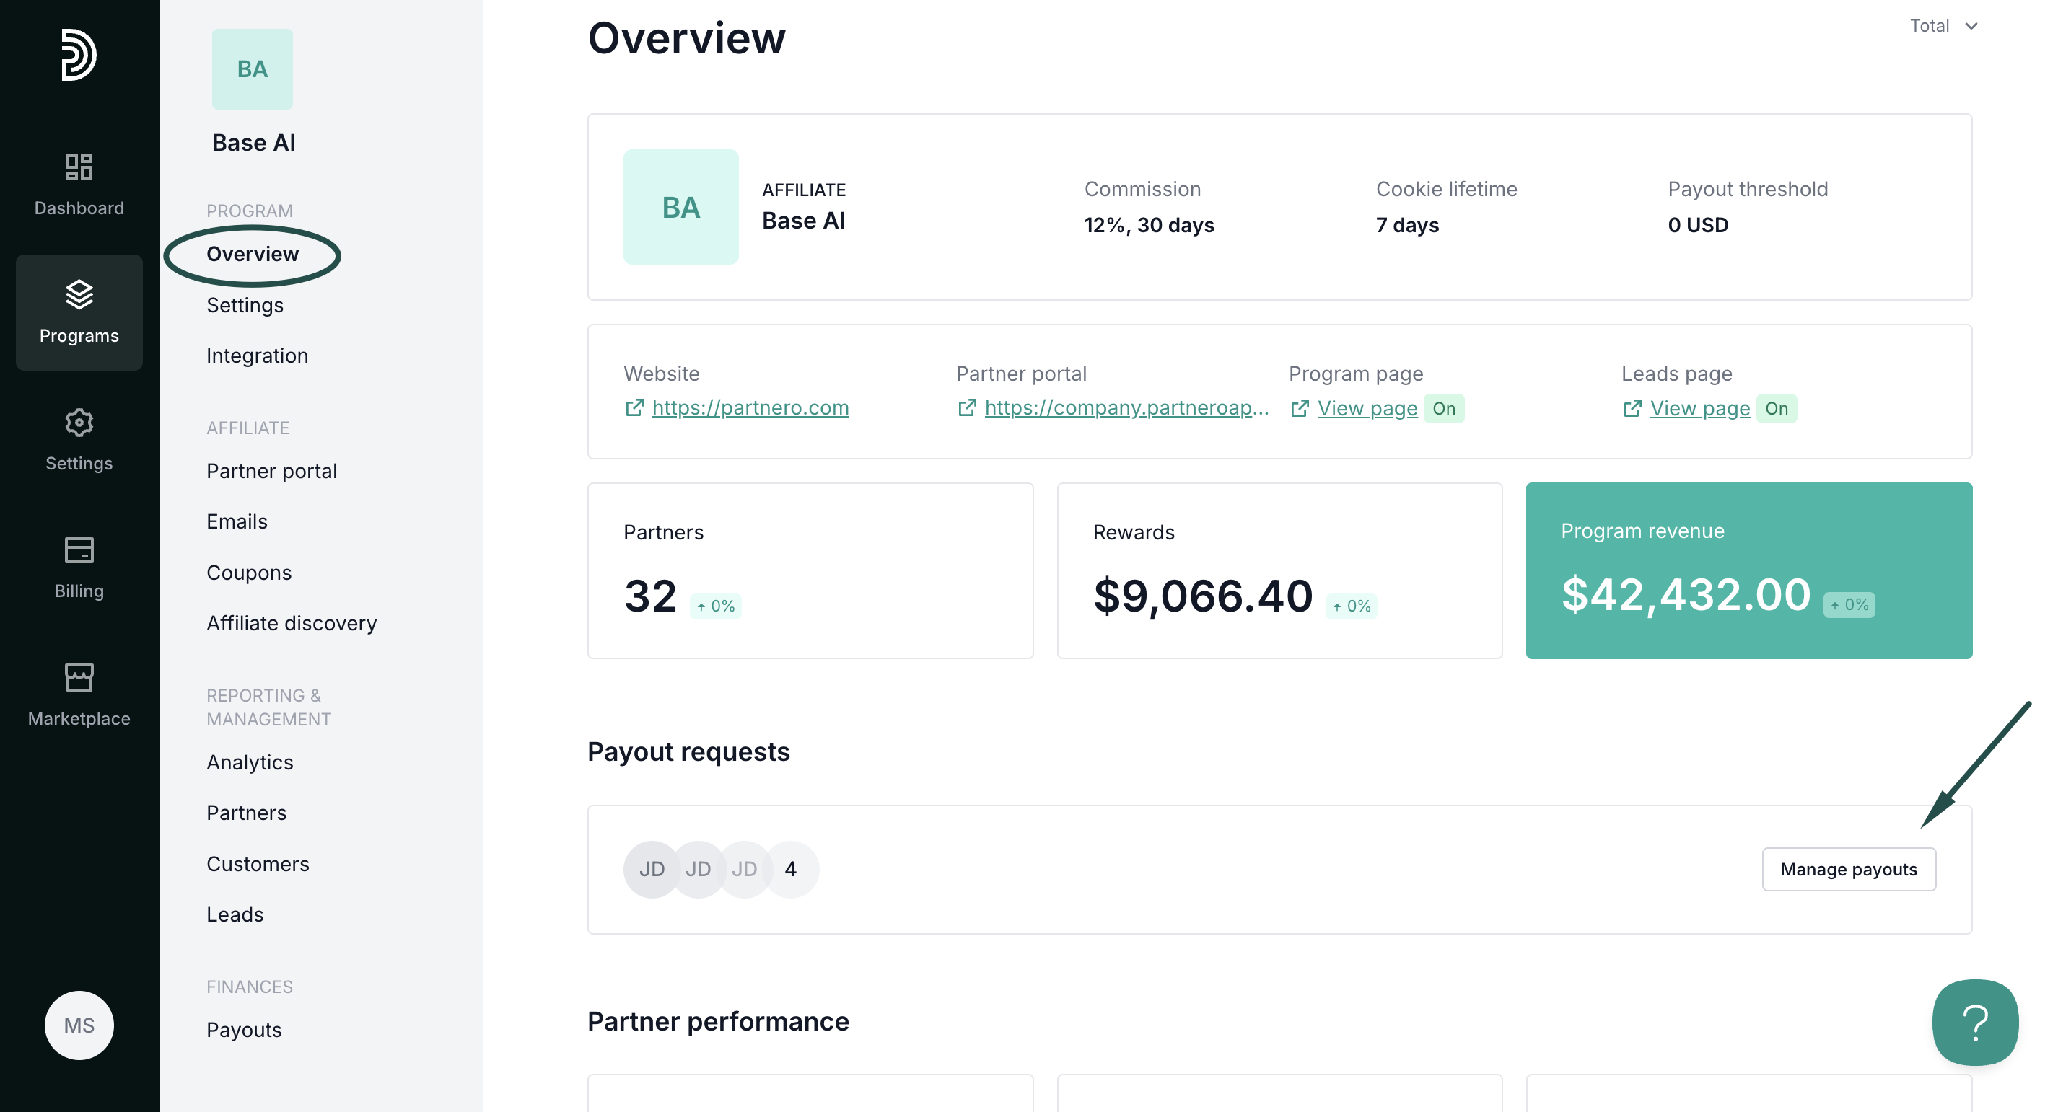The height and width of the screenshot is (1112, 2071).
Task: Click the Program revenue green card
Action: click(1748, 570)
